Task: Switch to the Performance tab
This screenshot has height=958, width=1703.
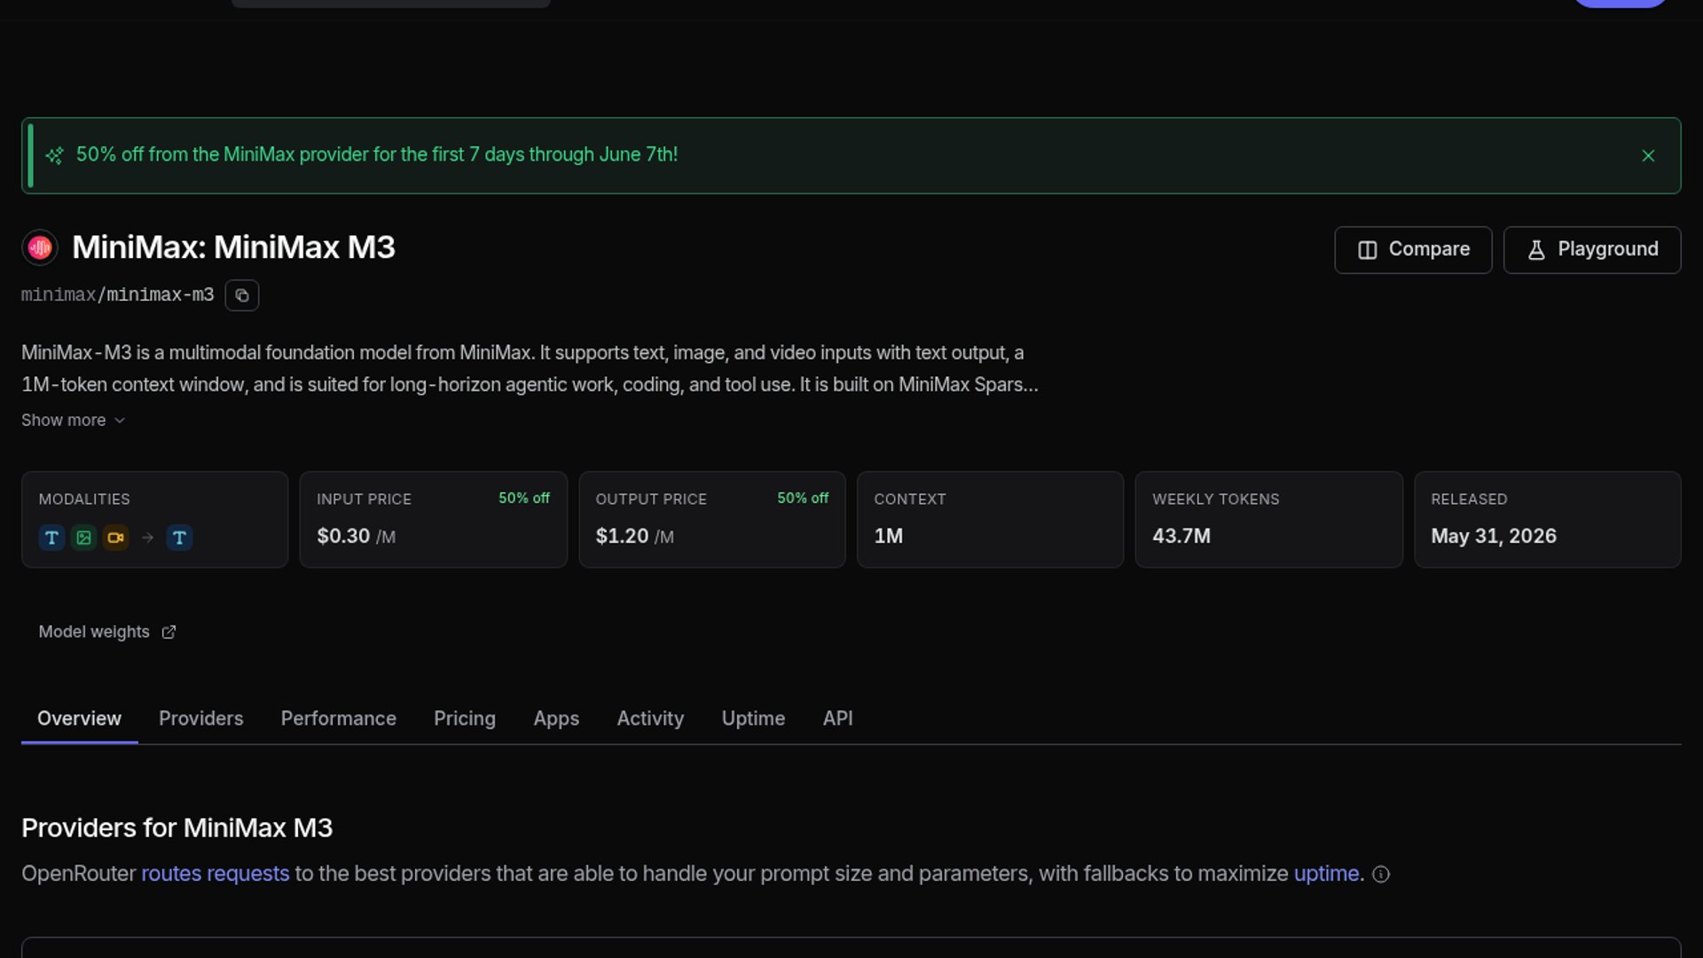Action: [339, 718]
